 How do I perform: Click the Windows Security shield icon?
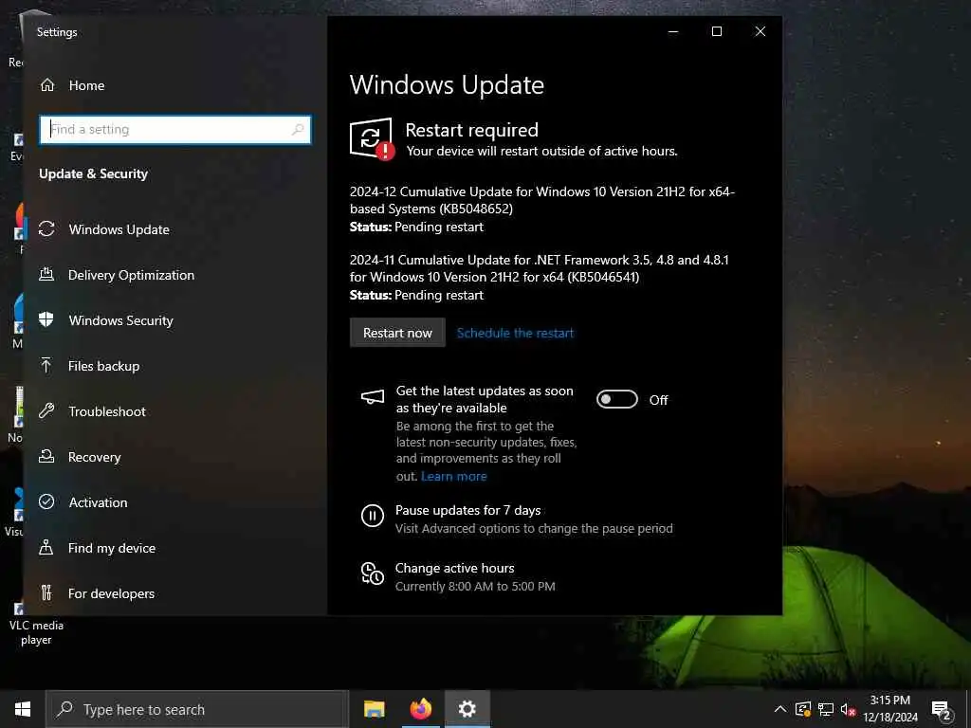pos(46,319)
